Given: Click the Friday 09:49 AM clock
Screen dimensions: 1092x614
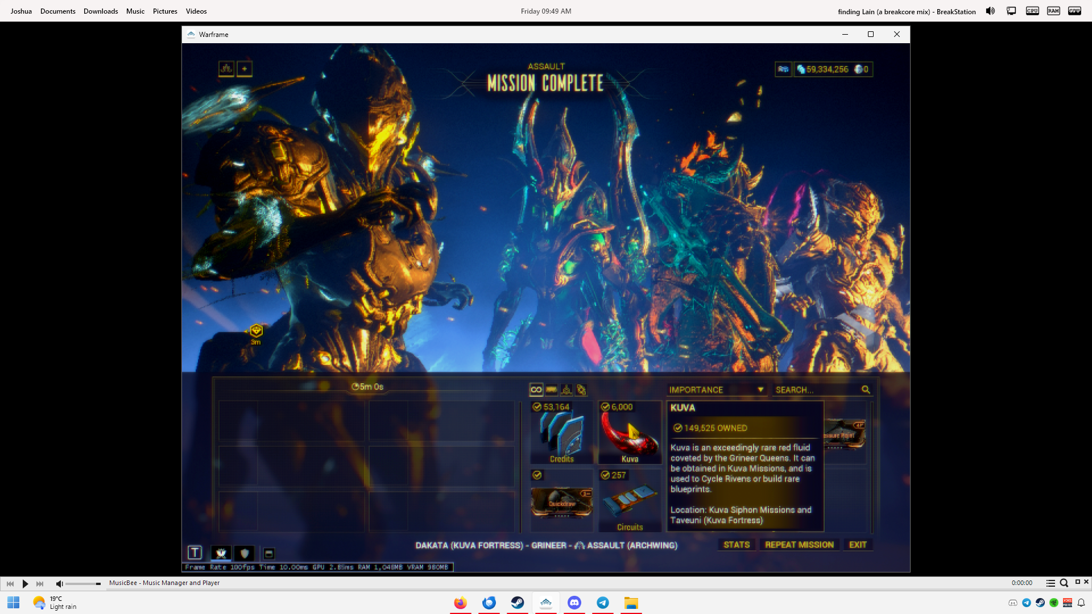Looking at the screenshot, I should tap(546, 11).
